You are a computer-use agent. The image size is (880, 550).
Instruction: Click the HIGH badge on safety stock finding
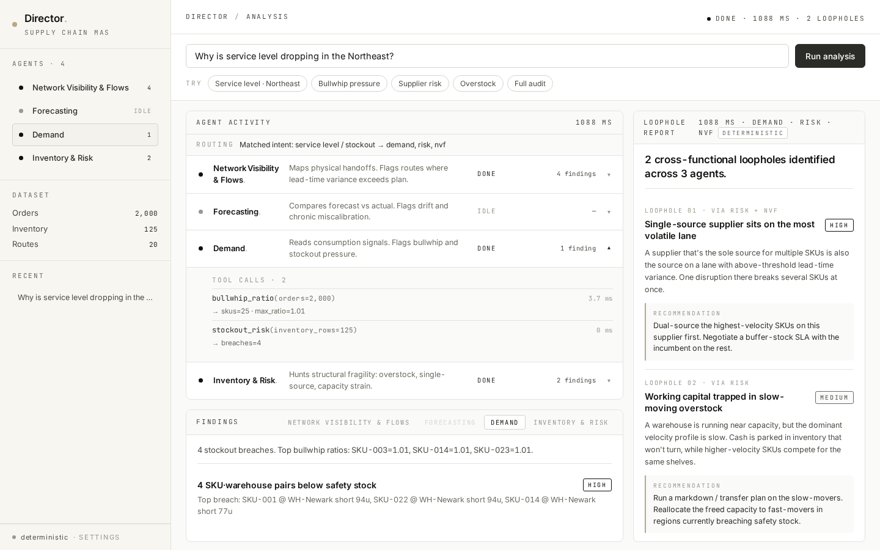(597, 485)
